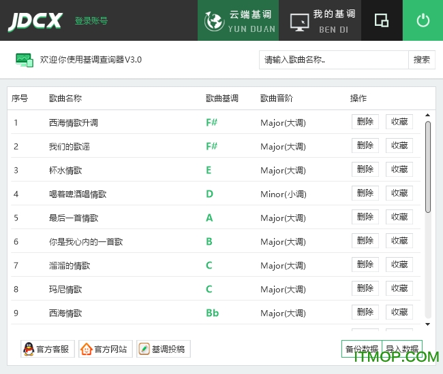Select the song 杯水情歌
The image size is (443, 374).
pos(65,171)
